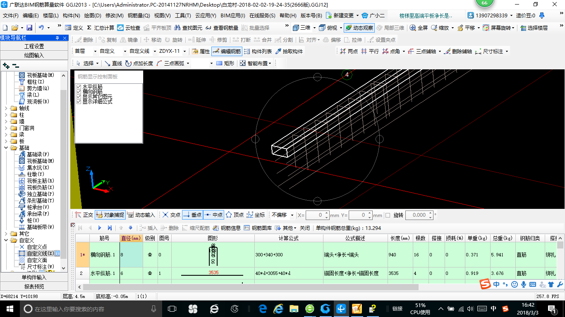Click the 报表预览 panel button
The height and width of the screenshot is (317, 565).
(x=34, y=286)
